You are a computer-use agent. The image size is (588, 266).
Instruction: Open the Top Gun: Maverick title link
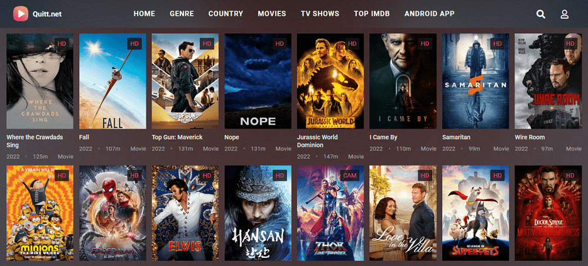point(177,137)
